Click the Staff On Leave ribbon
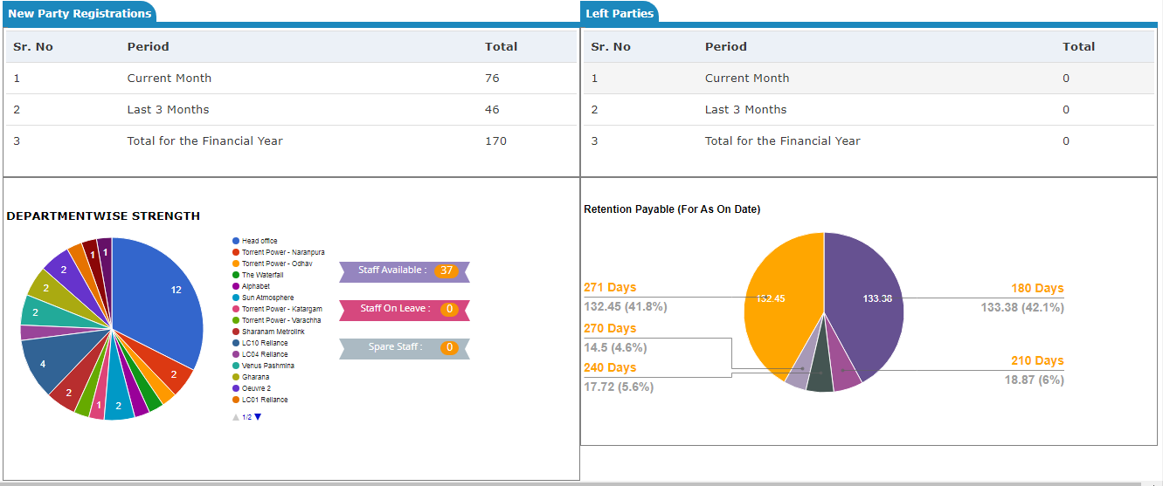The image size is (1163, 486). pyautogui.click(x=404, y=309)
